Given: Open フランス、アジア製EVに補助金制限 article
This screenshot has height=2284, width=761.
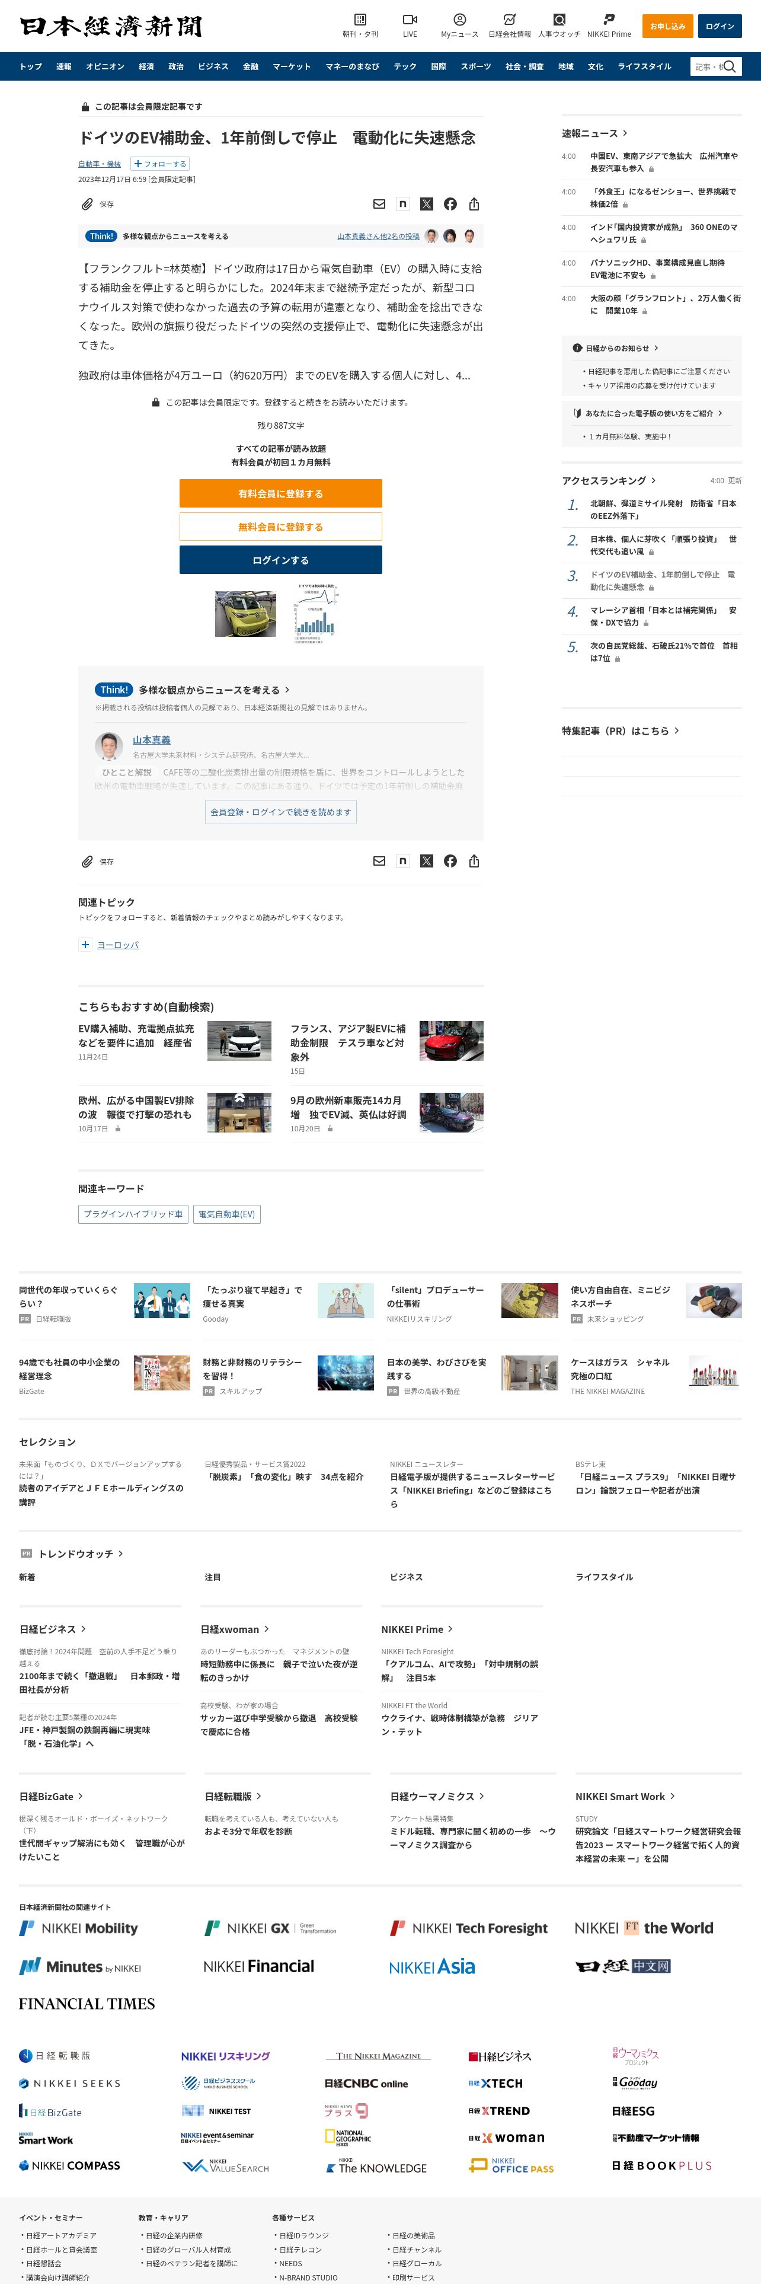Looking at the screenshot, I should point(348,1043).
